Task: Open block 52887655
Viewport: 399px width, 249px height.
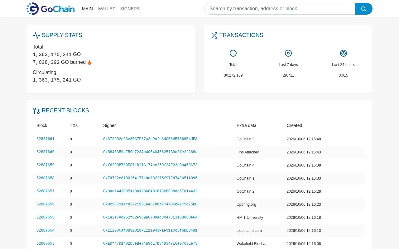Action: coord(46,218)
